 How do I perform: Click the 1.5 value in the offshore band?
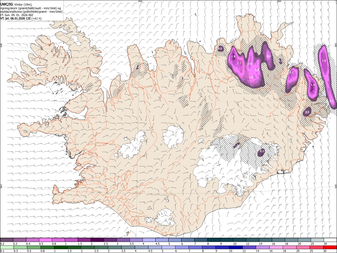coord(324,61)
